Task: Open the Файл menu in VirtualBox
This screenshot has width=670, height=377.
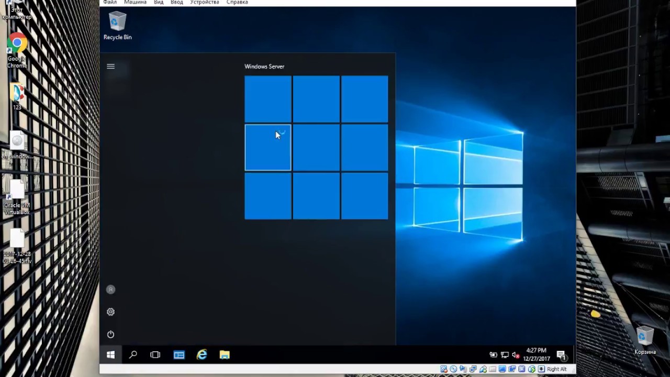Action: click(x=110, y=3)
